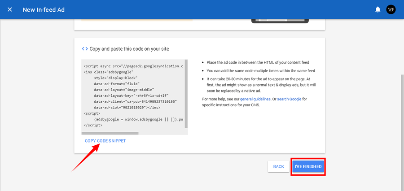Click the 'Copy and paste this code' heading

[x=129, y=49]
